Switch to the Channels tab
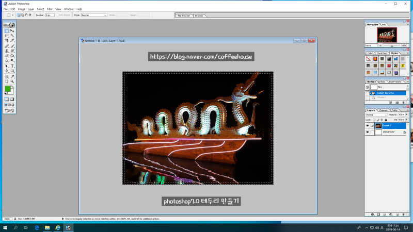Viewport: 413px width, 232px height. coord(383,110)
